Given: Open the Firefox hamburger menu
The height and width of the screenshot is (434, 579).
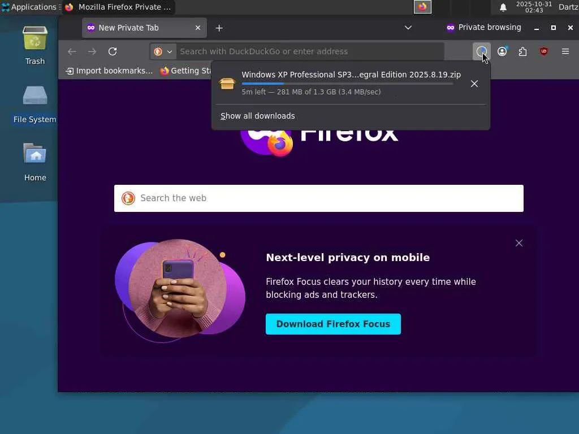Looking at the screenshot, I should click(x=565, y=51).
